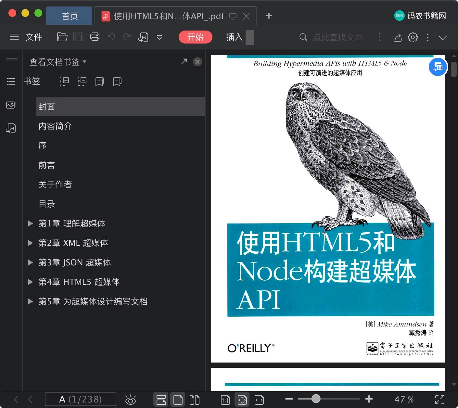Open the bookmarks list sidebar icon
Screen dimensions: 458x408
11,81
